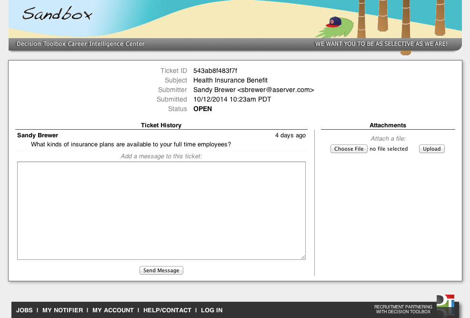
Task: Click the 'Add a message to this ticket' label
Action: click(x=161, y=156)
